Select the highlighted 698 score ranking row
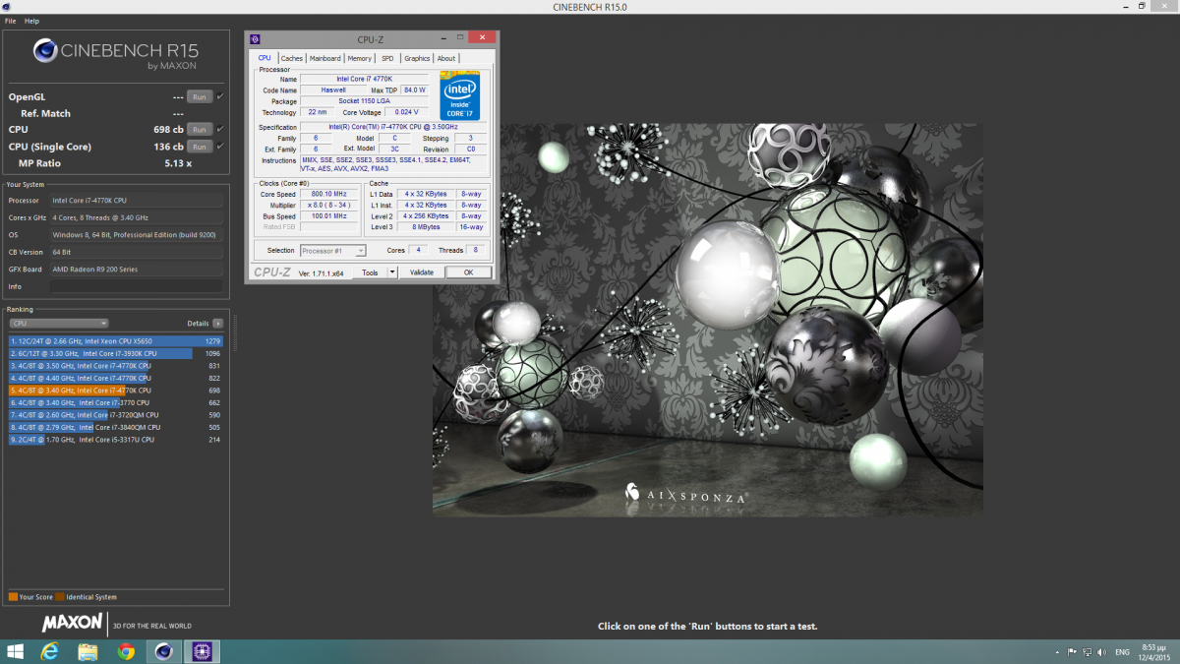Image resolution: width=1180 pixels, height=664 pixels. click(x=116, y=391)
